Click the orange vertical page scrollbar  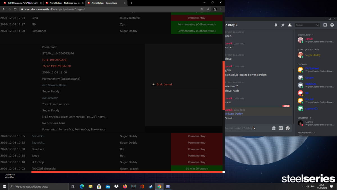click(x=224, y=86)
